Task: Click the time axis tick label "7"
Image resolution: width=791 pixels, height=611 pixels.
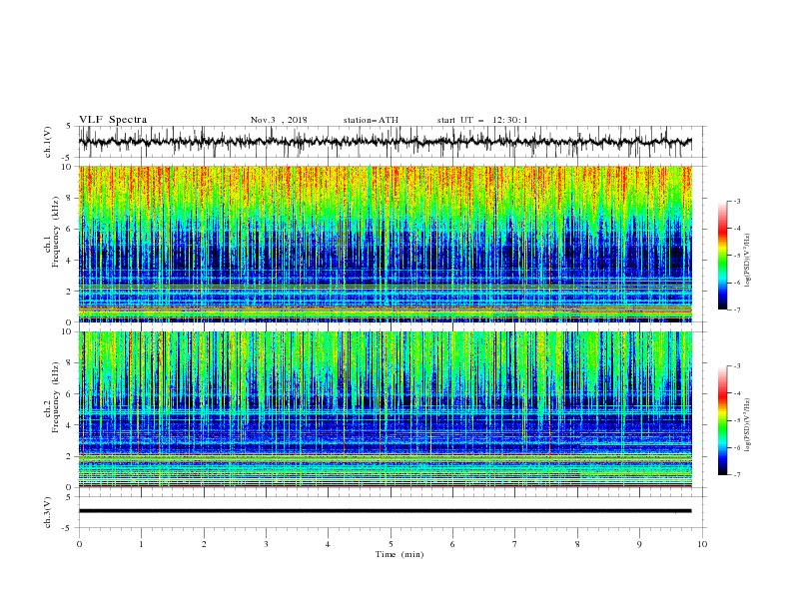Action: coord(515,544)
